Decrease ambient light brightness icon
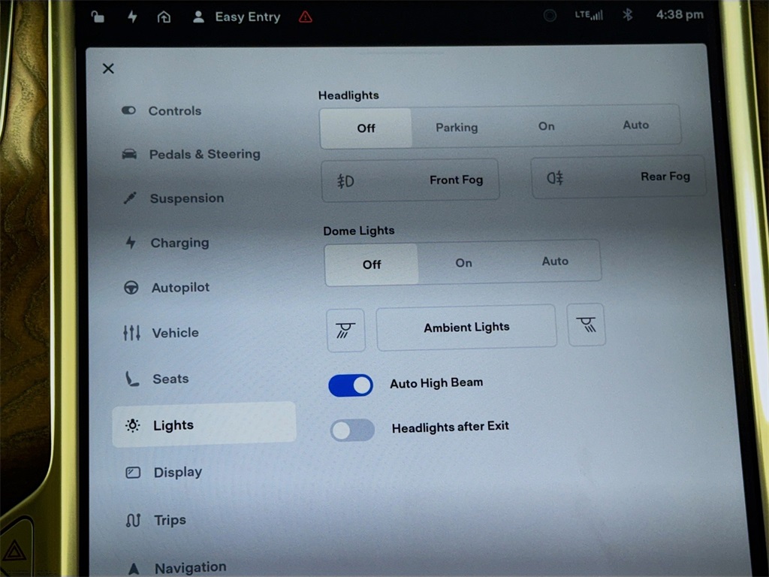 [346, 330]
